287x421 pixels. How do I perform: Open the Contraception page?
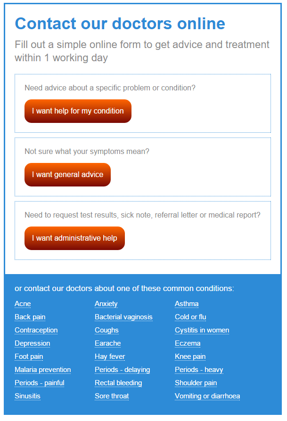pyautogui.click(x=36, y=330)
